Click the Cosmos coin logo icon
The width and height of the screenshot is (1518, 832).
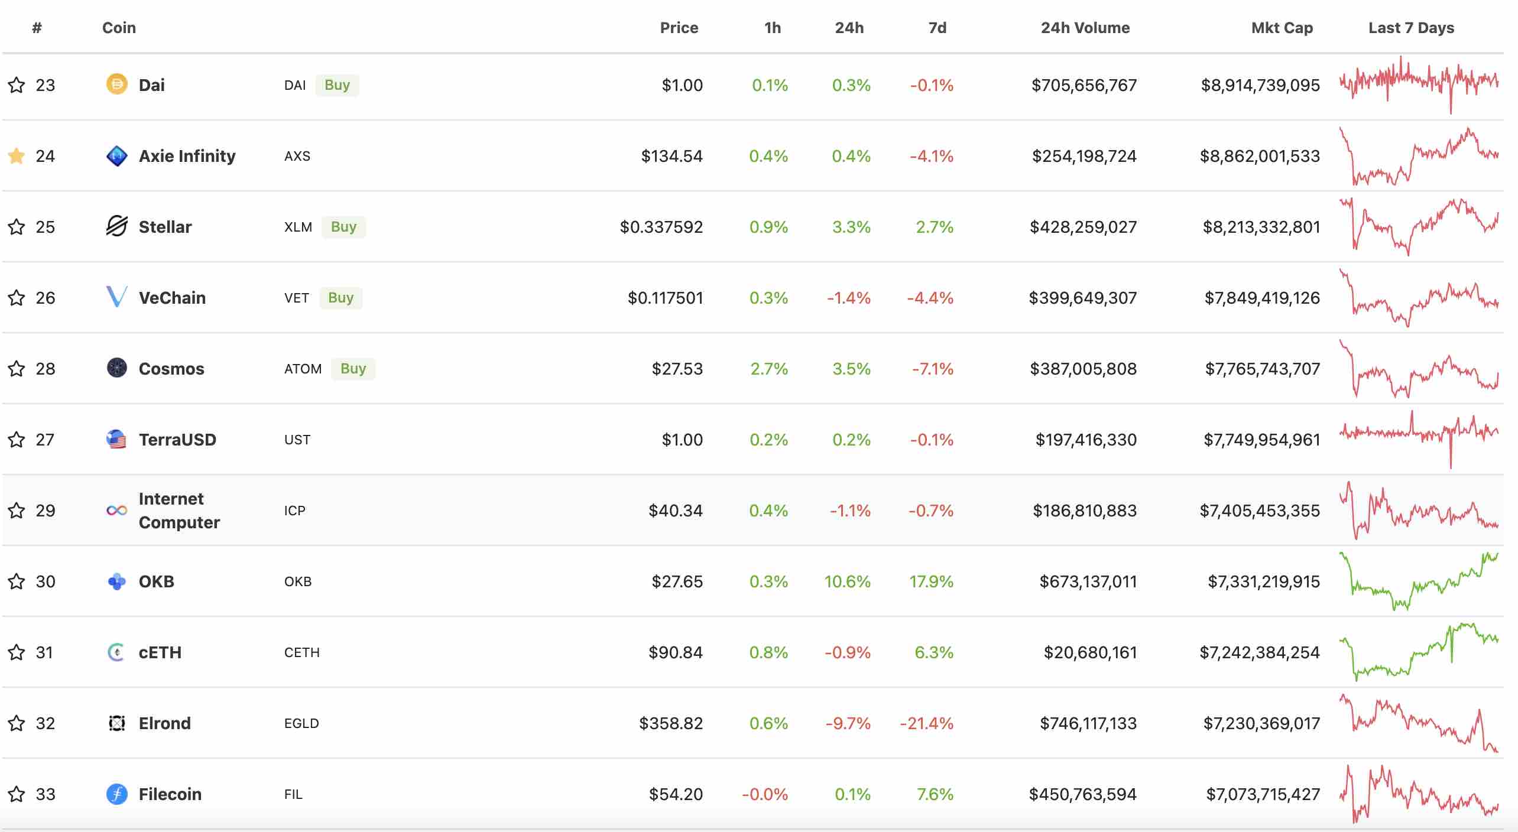point(116,368)
